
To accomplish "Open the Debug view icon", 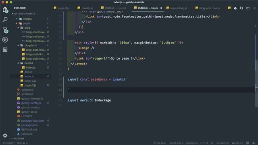I will (5, 39).
